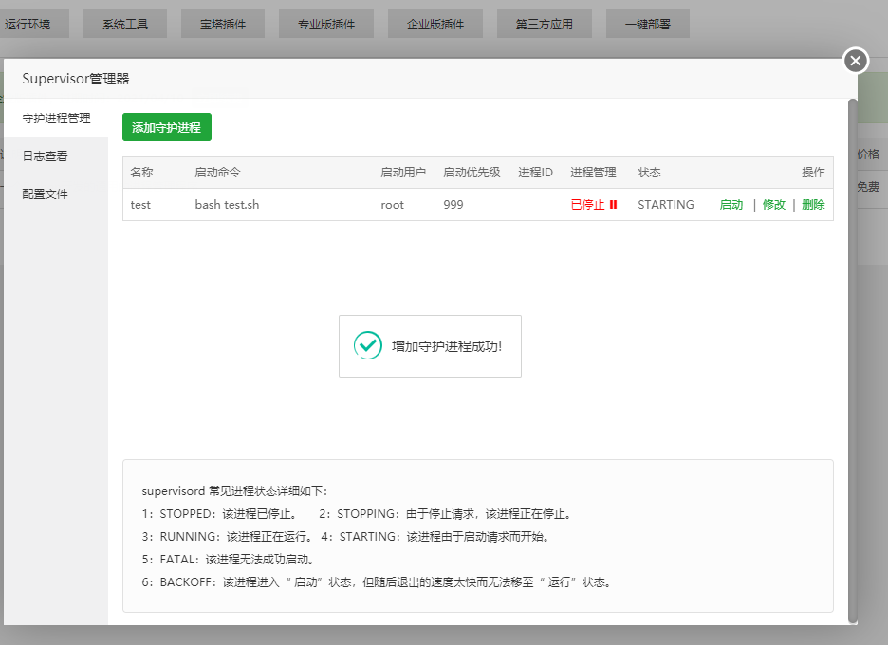
Task: Switch to the 专业版插件 category
Action: click(x=326, y=25)
